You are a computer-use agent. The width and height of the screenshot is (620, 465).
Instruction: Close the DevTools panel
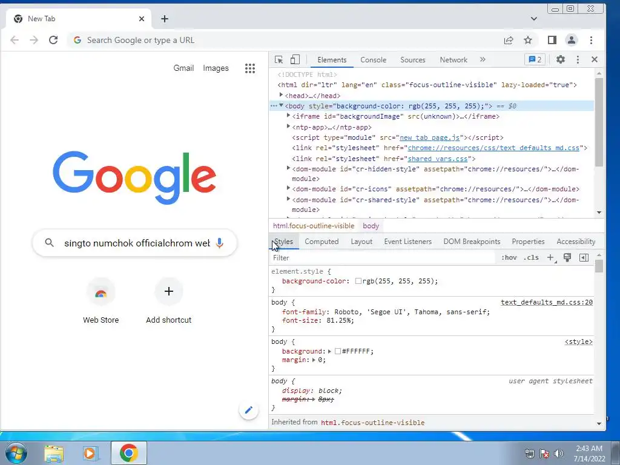[x=595, y=59]
